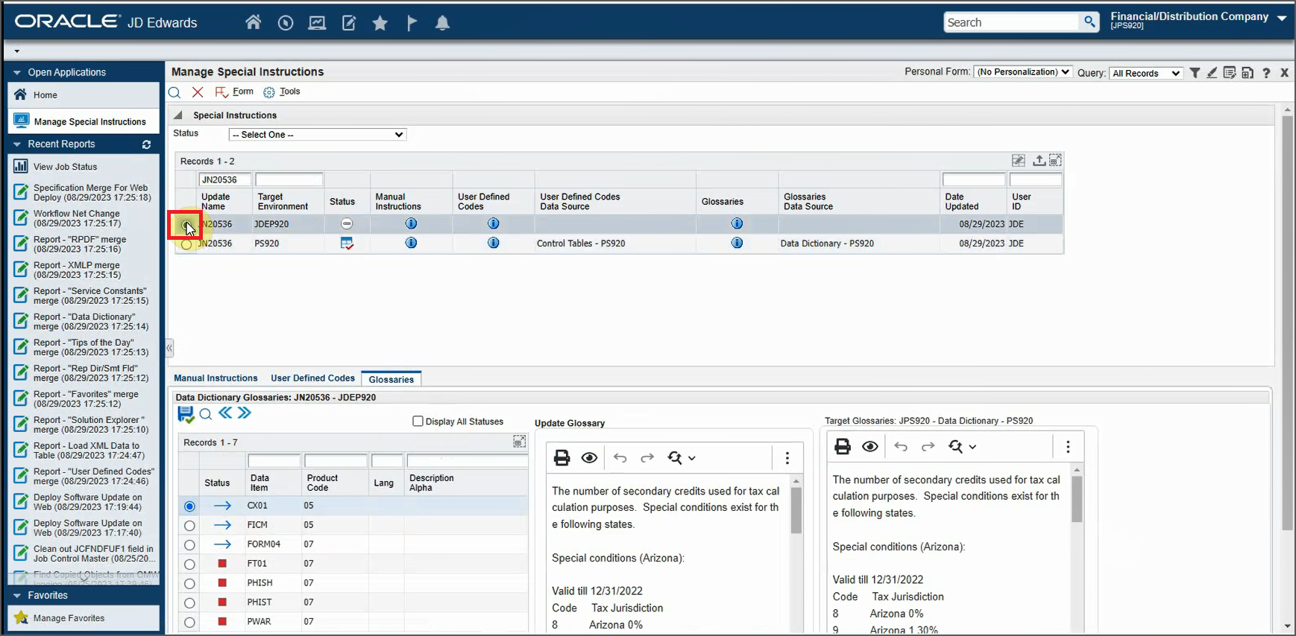This screenshot has height=636, width=1296.
Task: Open the Form menu
Action: (234, 92)
